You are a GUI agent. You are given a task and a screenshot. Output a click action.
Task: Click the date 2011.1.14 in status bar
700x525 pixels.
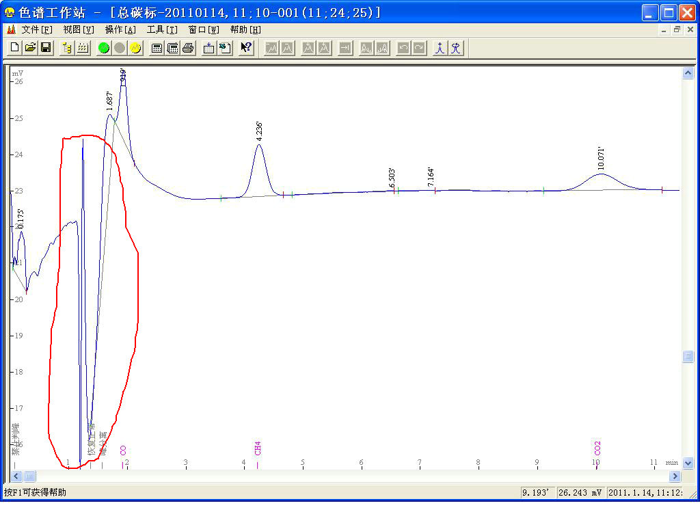click(645, 492)
